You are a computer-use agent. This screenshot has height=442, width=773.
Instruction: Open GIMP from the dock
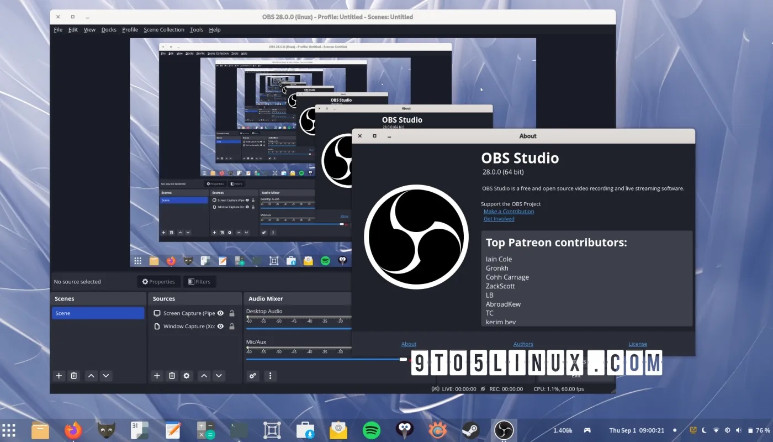pos(106,430)
